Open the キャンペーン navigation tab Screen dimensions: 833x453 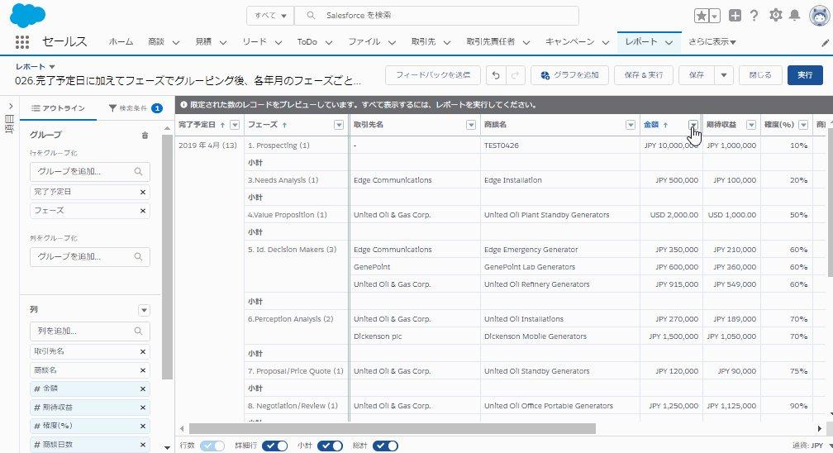[x=569, y=42]
